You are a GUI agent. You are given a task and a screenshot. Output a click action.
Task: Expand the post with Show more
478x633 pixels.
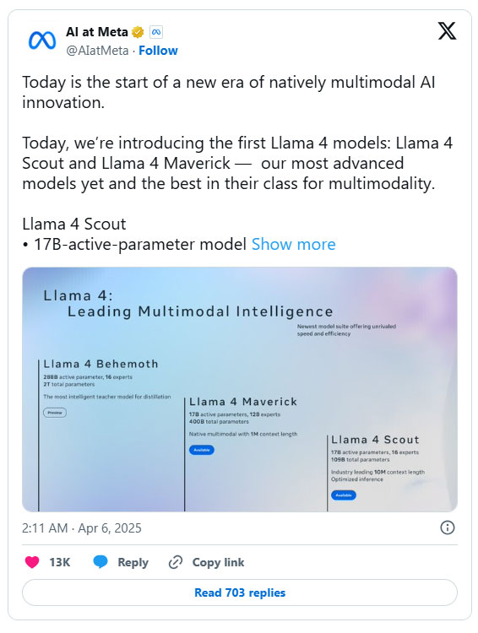tap(293, 244)
